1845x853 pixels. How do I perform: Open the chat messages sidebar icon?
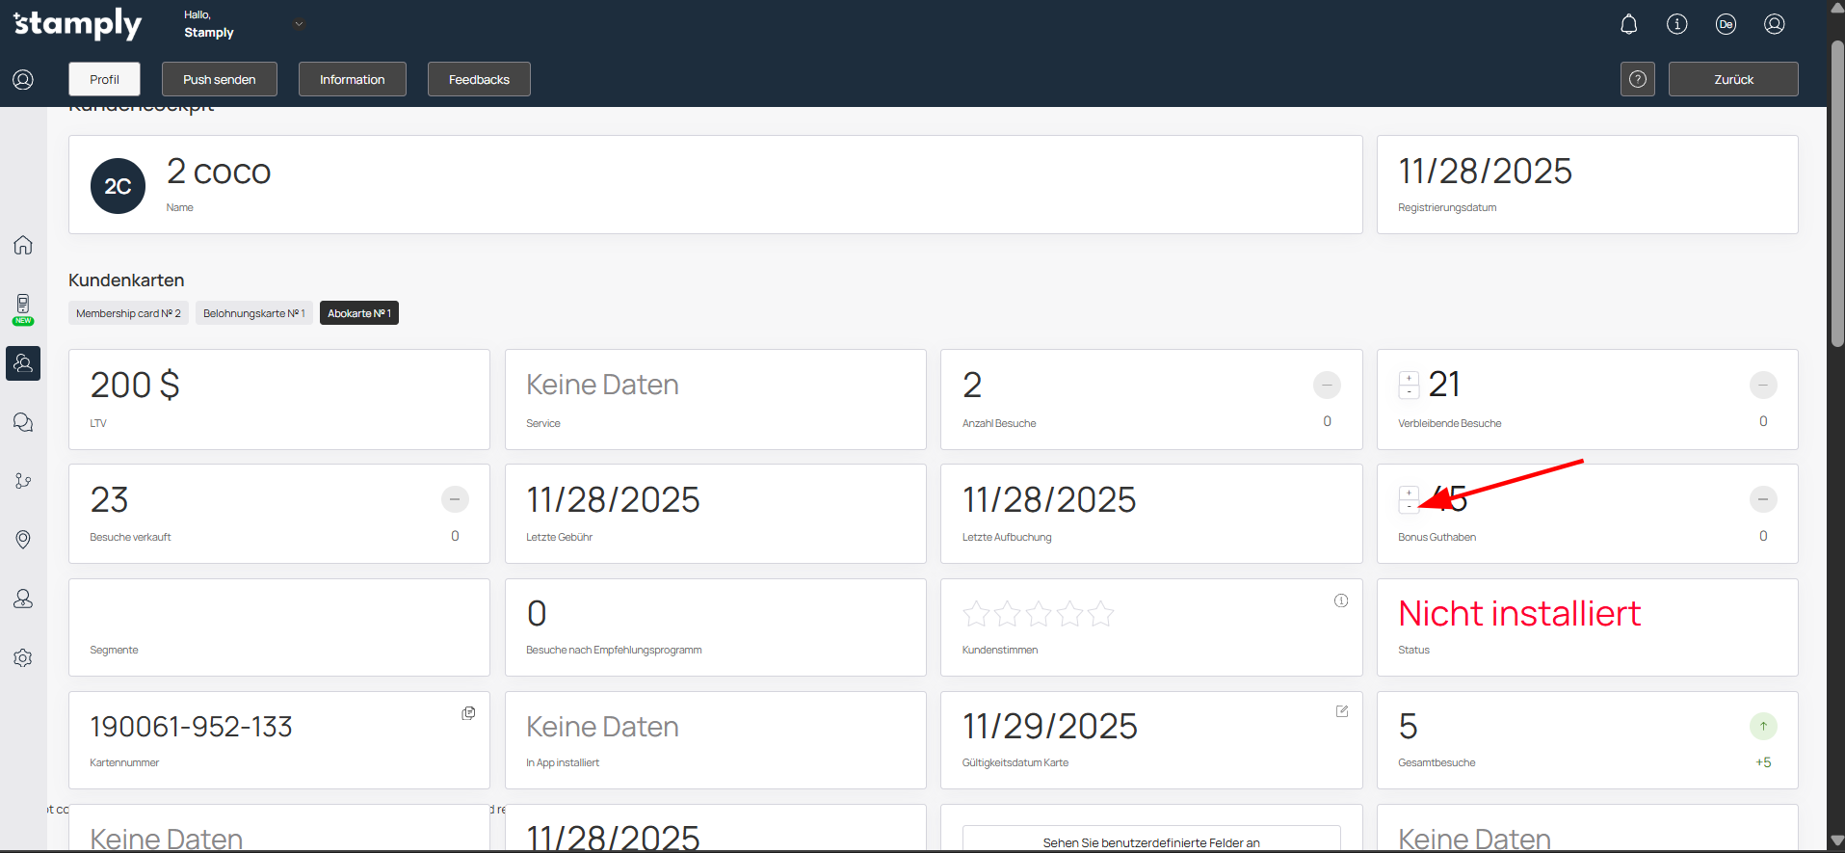click(23, 422)
